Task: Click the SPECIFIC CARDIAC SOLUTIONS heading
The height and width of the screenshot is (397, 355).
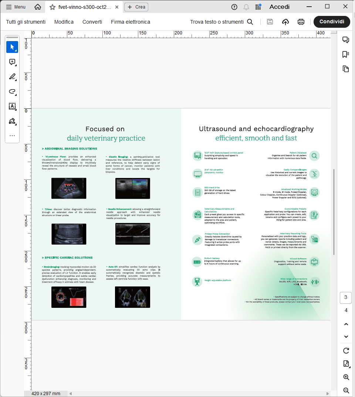Action: click(67, 258)
